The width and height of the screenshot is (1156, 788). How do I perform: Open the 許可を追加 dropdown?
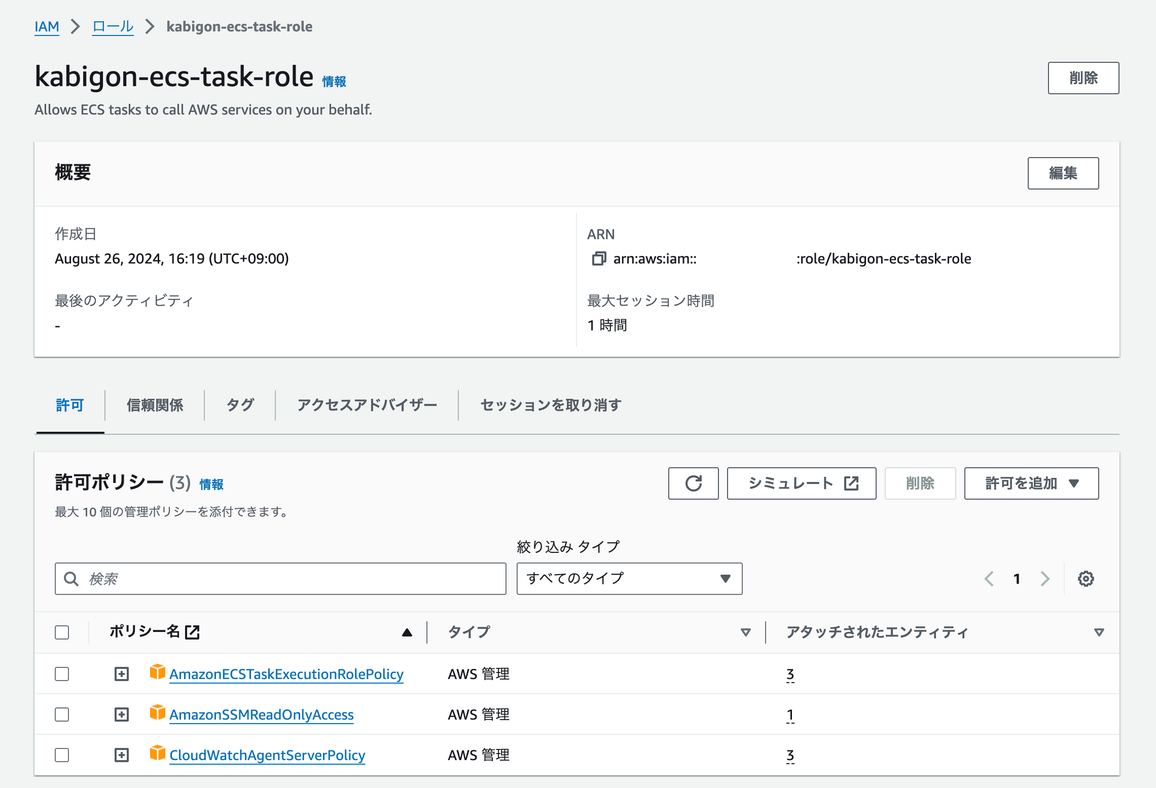click(1031, 483)
